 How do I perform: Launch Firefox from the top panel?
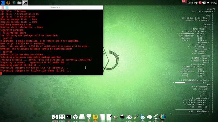click(x=8, y=3)
